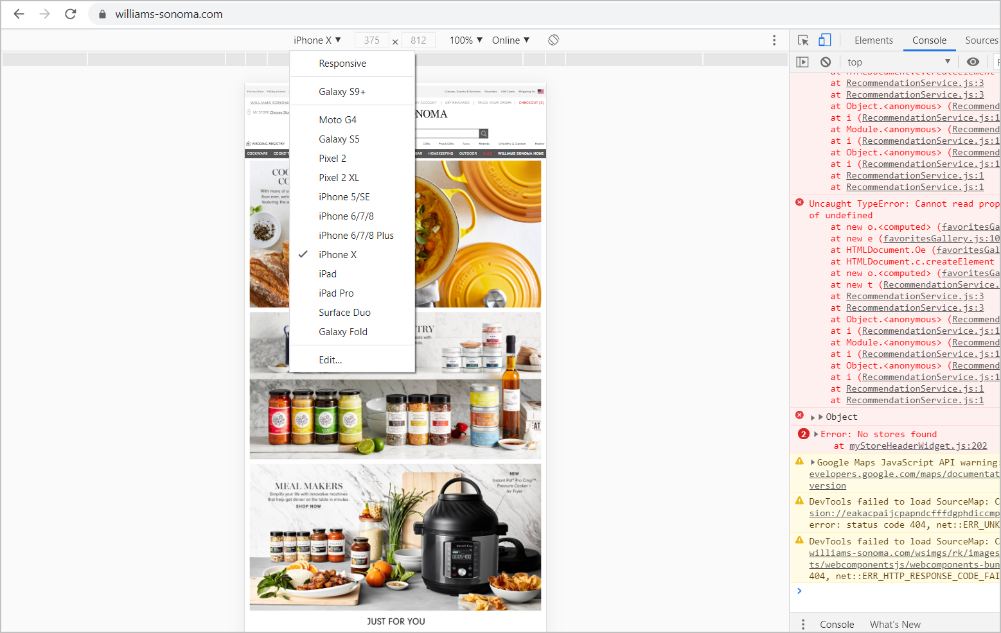Open the RecommendationService.js:3 source link
The height and width of the screenshot is (633, 1001).
click(x=914, y=83)
